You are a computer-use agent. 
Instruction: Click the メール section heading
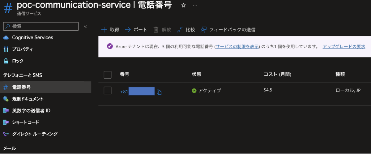(x=10, y=148)
